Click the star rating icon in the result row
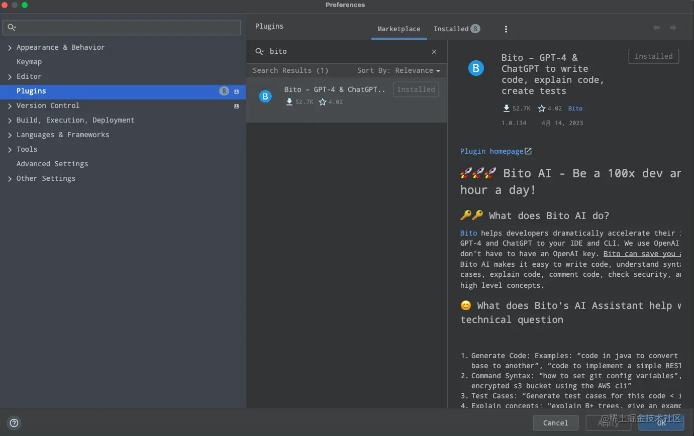 click(x=323, y=102)
